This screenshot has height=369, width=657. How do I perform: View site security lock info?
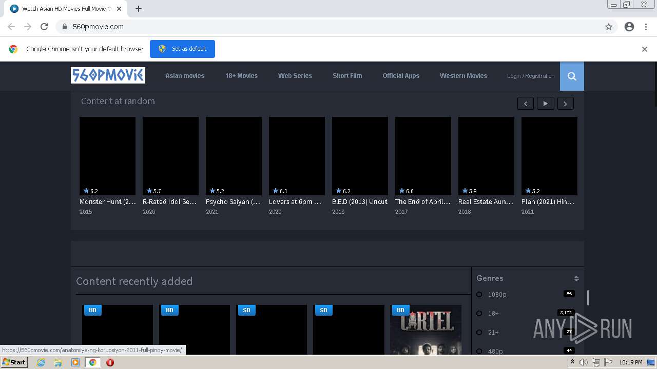65,27
